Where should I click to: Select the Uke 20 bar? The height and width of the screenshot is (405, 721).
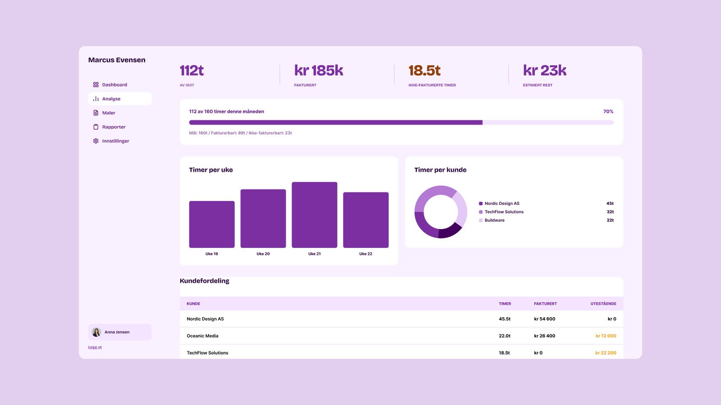[263, 219]
